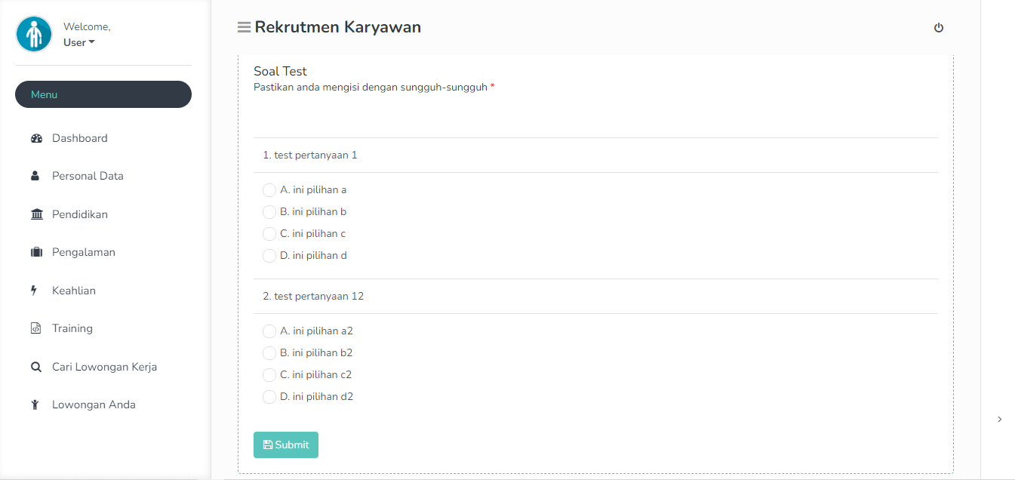Toggle the hamburger sidebar menu icon

[x=244, y=27]
